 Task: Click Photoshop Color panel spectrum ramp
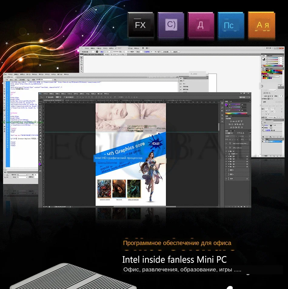236,113
